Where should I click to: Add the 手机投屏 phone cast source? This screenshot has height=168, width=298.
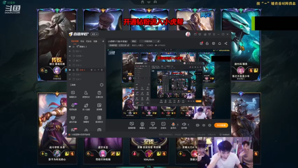click(x=153, y=125)
